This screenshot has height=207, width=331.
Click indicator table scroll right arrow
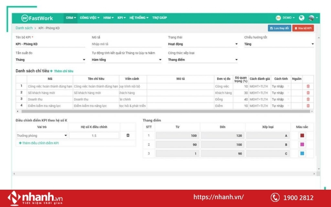click(312, 111)
